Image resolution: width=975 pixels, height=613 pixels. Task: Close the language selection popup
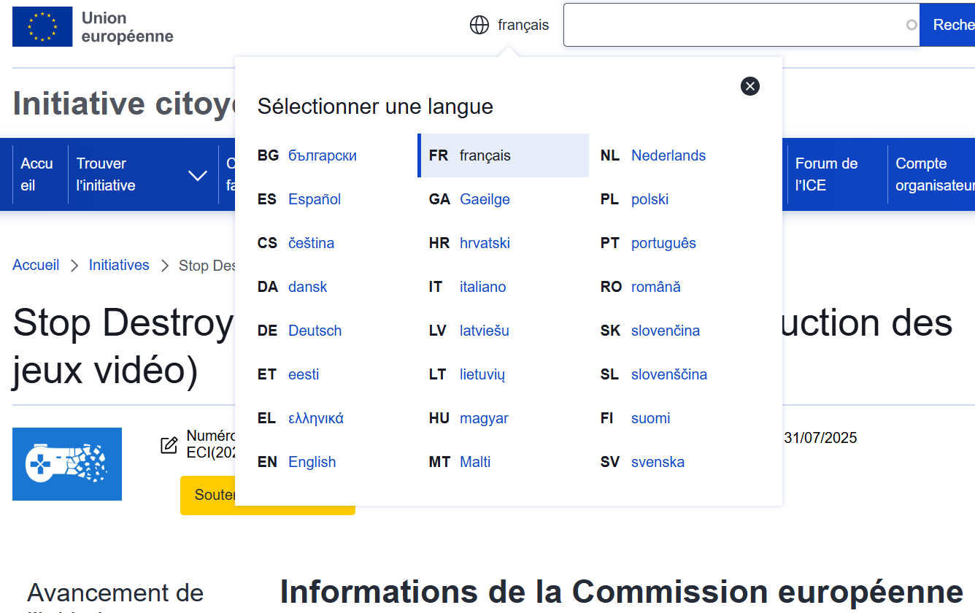(x=750, y=86)
